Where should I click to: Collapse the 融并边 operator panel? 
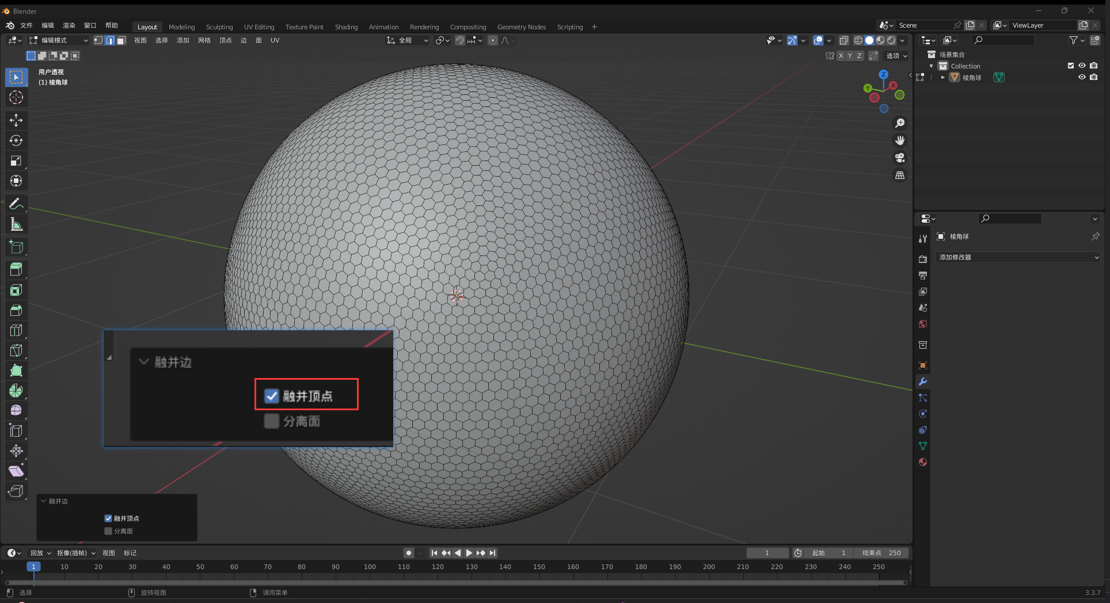[x=44, y=501]
